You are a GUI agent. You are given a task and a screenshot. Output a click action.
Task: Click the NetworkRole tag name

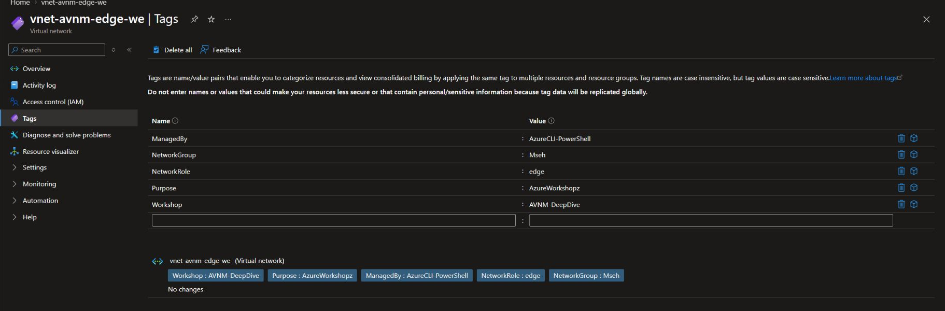point(171,172)
